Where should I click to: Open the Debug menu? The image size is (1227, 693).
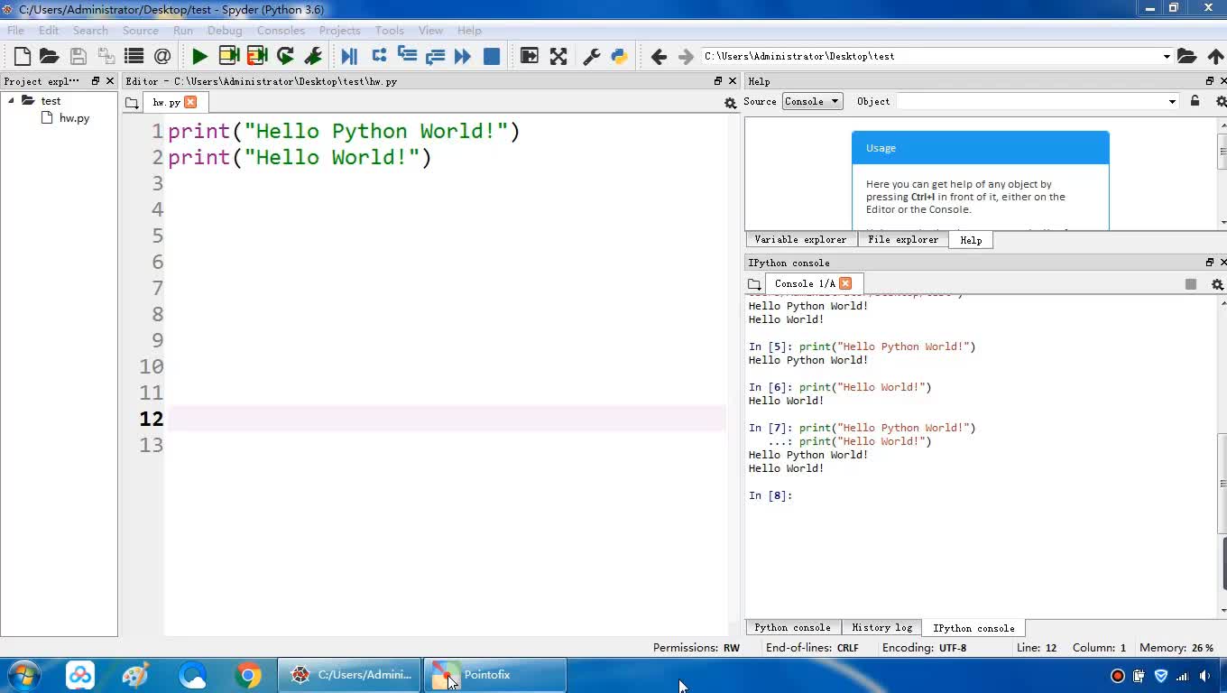(x=225, y=30)
